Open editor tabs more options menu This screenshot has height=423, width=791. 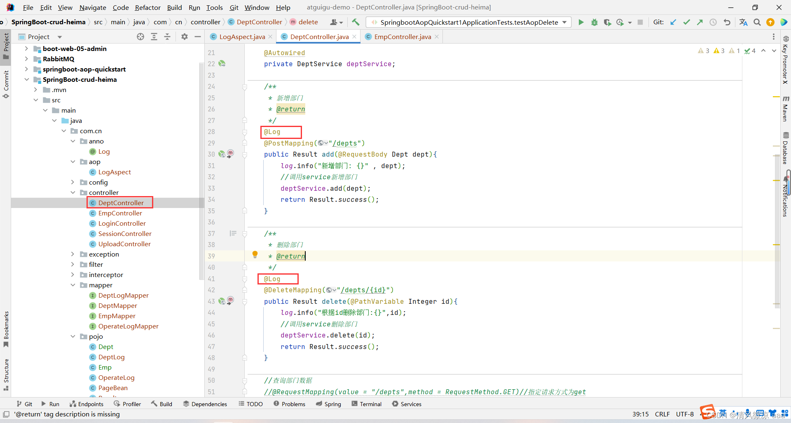[774, 37]
